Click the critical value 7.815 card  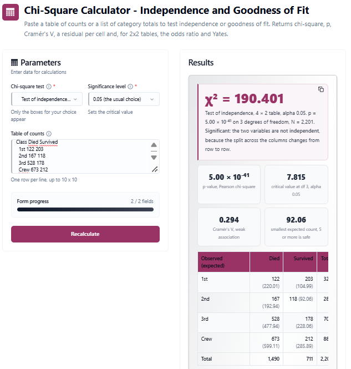(296, 184)
